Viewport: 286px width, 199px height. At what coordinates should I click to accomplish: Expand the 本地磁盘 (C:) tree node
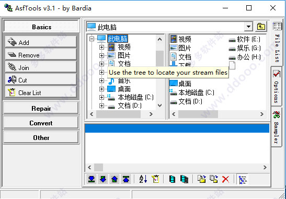101,97
